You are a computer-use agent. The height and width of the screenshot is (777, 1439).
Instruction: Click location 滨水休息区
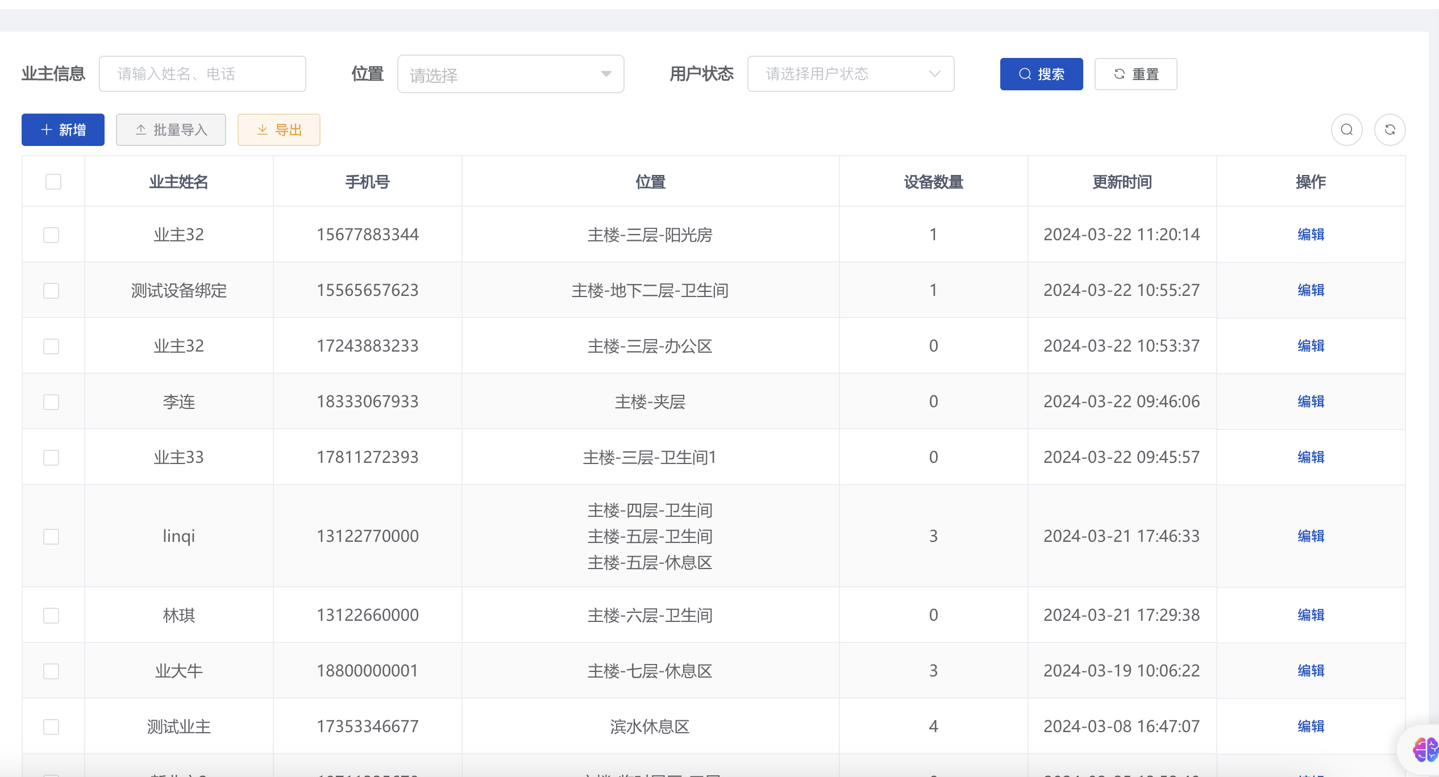650,726
